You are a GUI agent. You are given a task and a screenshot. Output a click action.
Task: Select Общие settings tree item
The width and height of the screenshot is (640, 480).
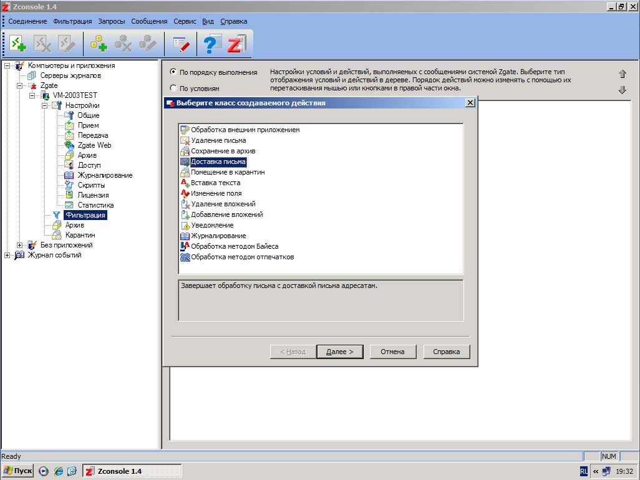pyautogui.click(x=88, y=115)
